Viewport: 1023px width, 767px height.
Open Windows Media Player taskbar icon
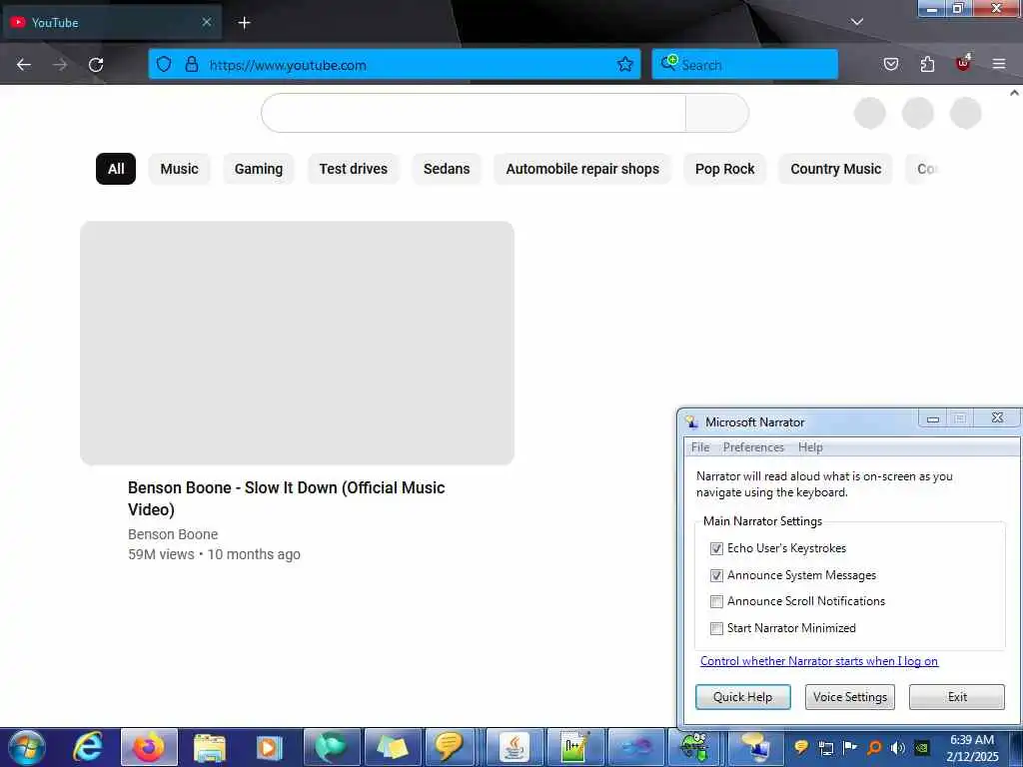(x=270, y=747)
